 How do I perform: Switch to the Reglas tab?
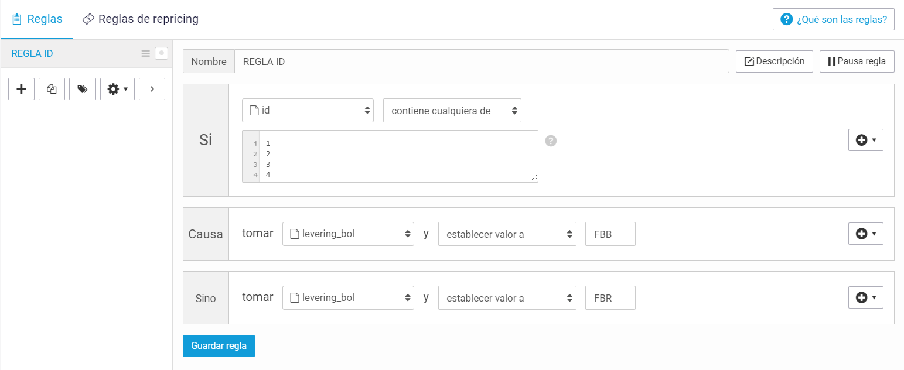click(x=37, y=19)
